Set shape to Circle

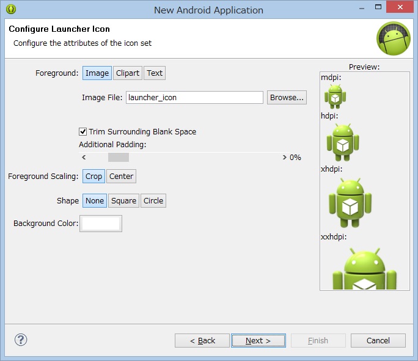point(153,200)
